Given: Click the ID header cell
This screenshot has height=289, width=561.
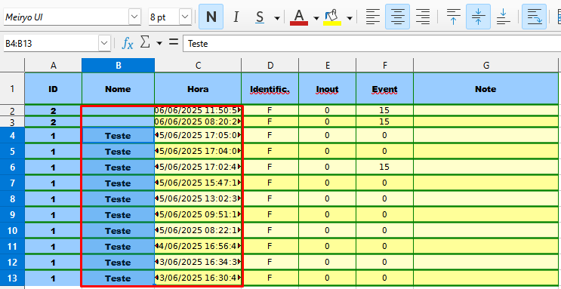Looking at the screenshot, I should point(54,89).
